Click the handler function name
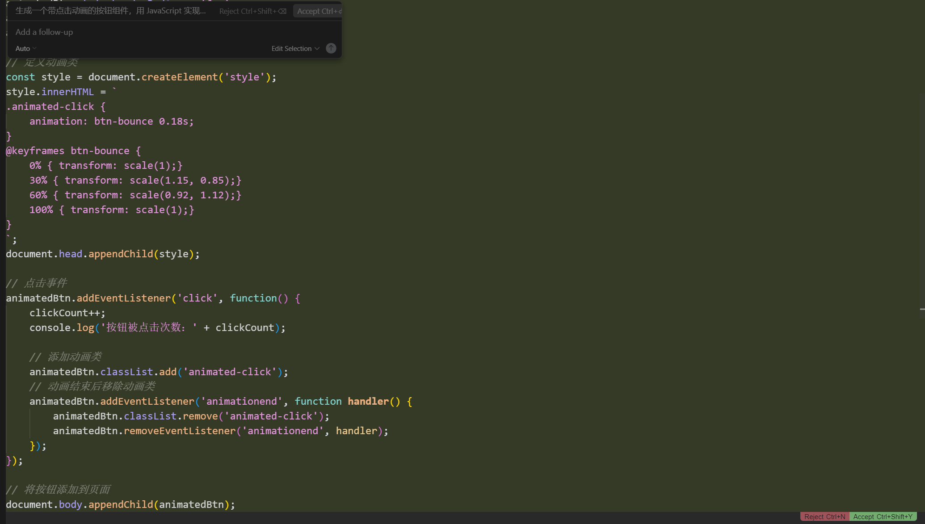The width and height of the screenshot is (925, 524). tap(368, 401)
